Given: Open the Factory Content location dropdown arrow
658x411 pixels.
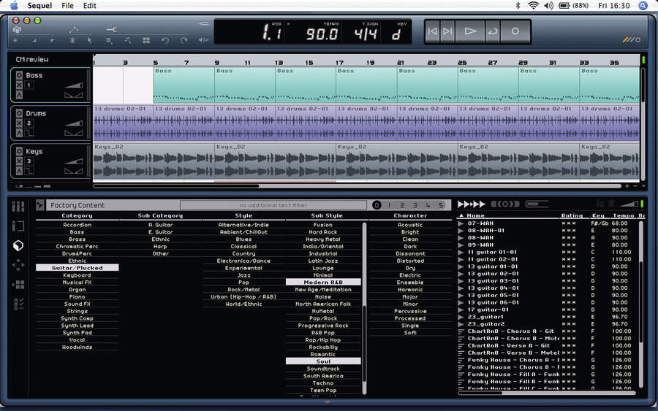Looking at the screenshot, I should [x=40, y=205].
